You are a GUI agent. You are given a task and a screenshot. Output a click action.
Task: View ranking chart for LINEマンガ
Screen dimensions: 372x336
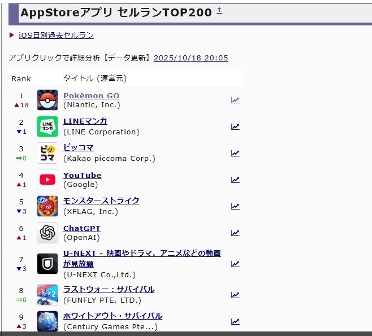coord(235,126)
